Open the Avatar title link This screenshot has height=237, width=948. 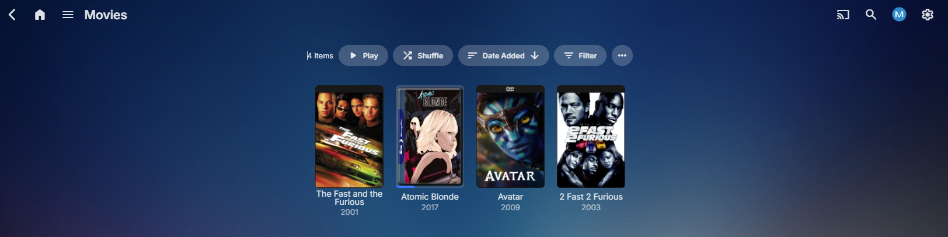tap(510, 197)
